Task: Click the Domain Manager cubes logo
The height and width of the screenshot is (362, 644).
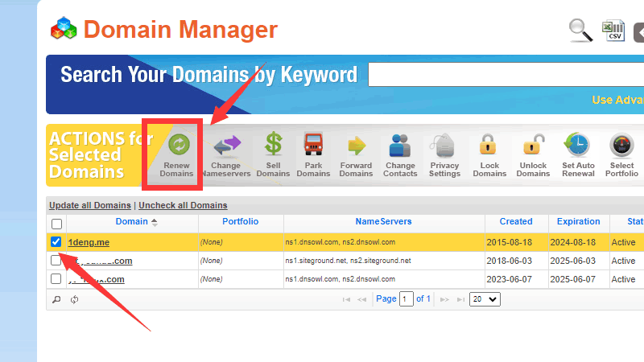Action: coord(64,28)
